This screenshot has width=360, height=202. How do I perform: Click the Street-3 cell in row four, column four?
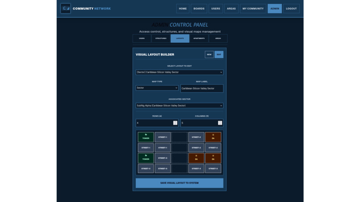tap(196, 168)
